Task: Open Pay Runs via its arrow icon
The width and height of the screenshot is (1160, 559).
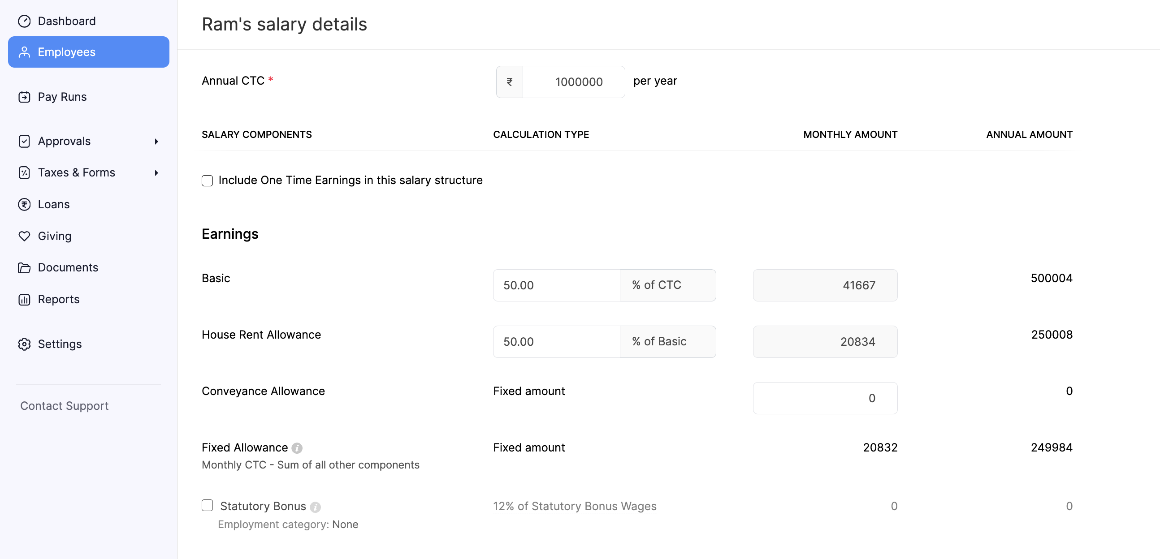Action: coord(25,97)
